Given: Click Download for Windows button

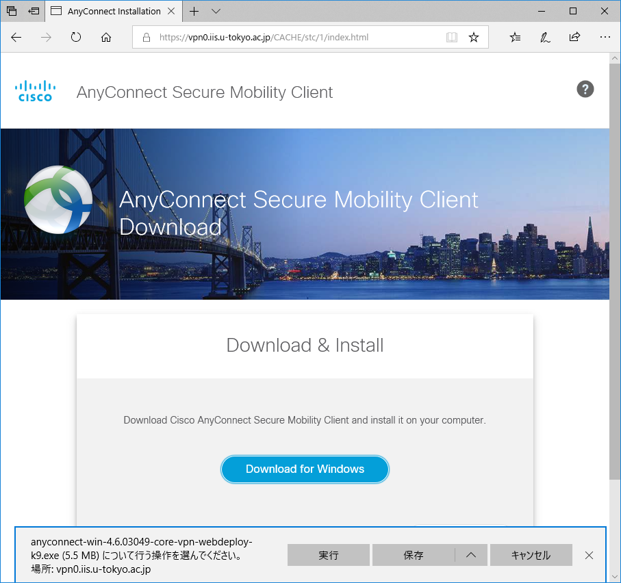Looking at the screenshot, I should tap(305, 469).
